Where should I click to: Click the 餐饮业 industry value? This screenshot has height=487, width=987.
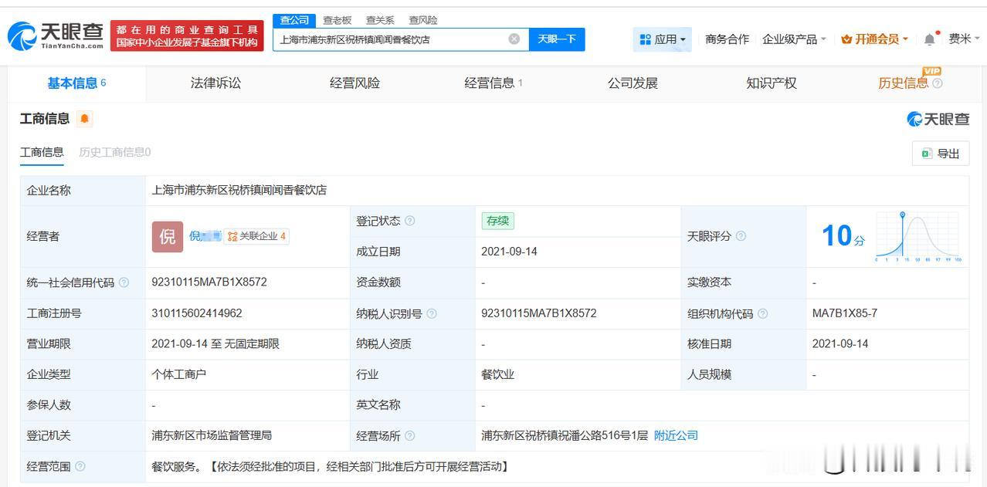(x=498, y=374)
